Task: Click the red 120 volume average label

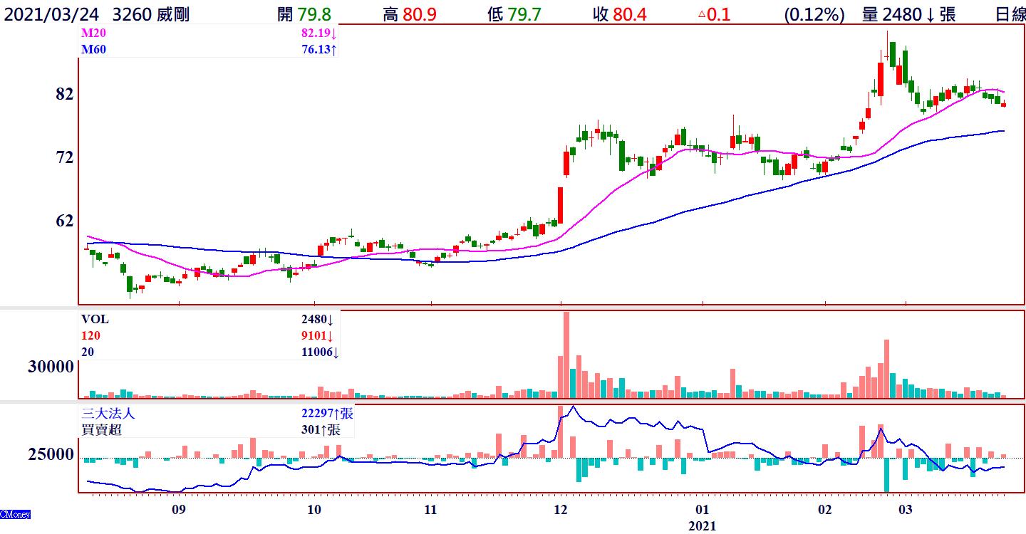Action: click(x=90, y=335)
